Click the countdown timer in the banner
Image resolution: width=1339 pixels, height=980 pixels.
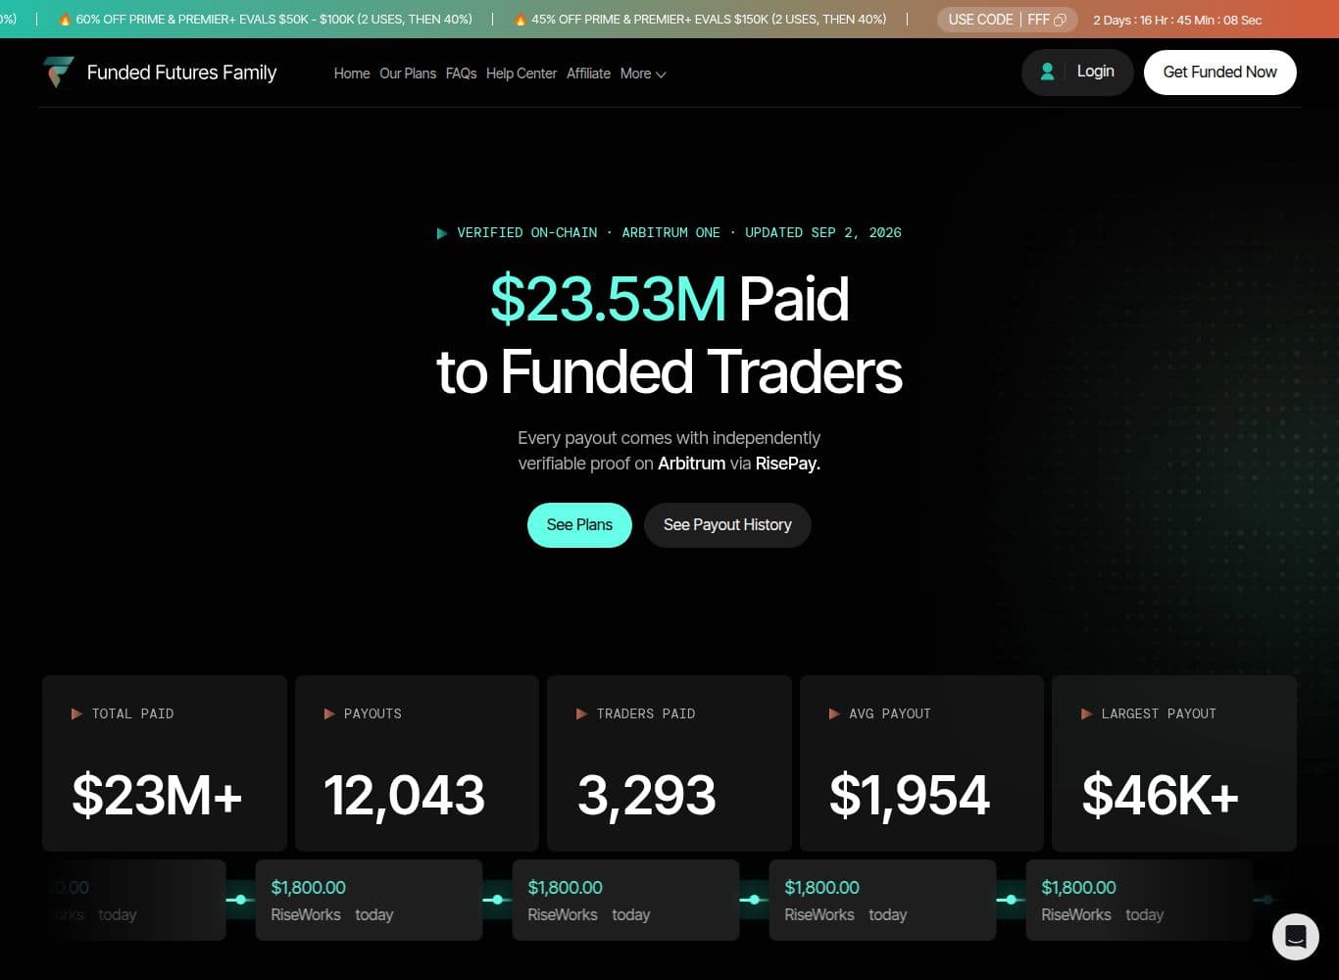point(1177,20)
